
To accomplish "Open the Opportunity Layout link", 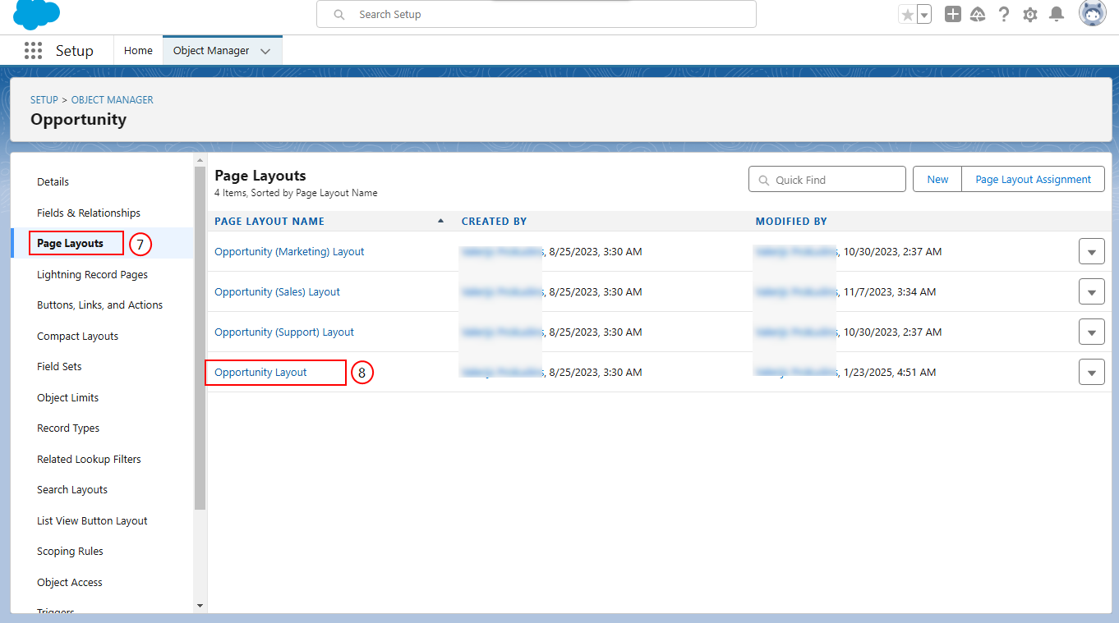I will click(260, 373).
